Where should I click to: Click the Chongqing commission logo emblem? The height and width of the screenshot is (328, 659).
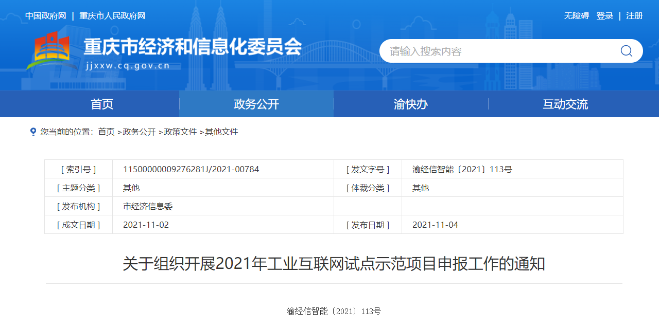(49, 51)
